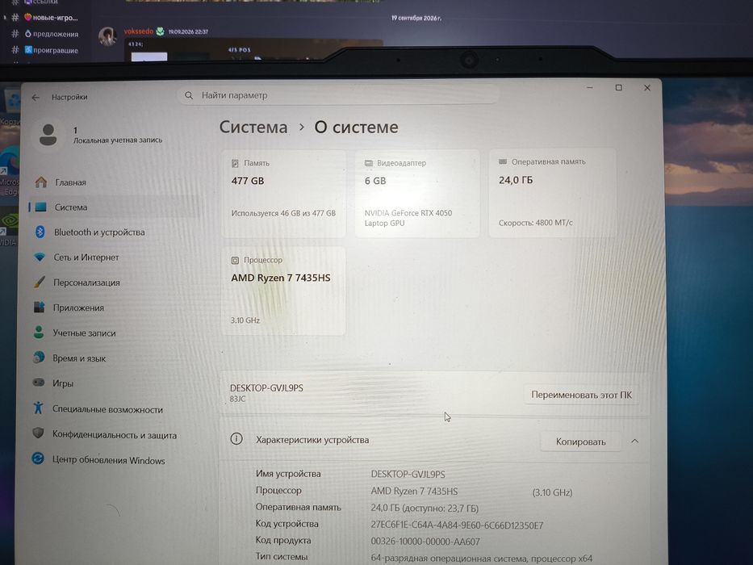Click the Скорость: 4800 МТ/с text

[x=535, y=223]
